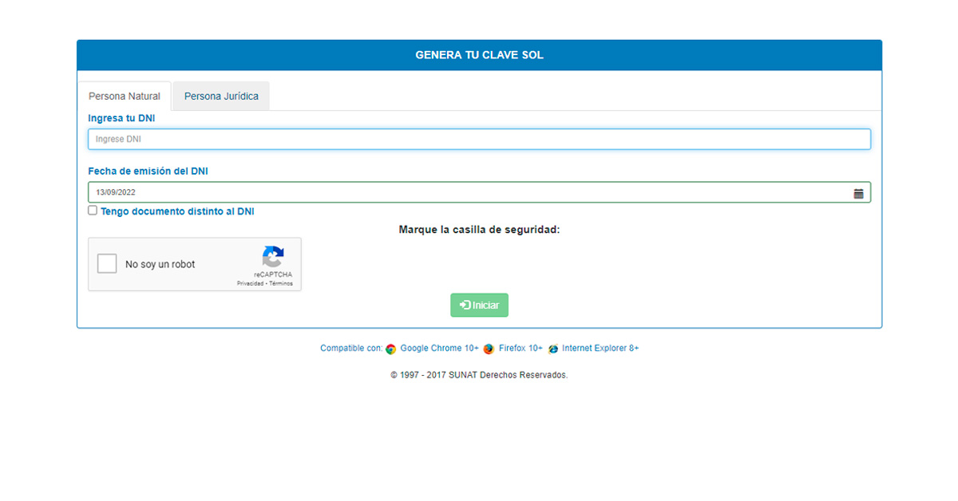Select the Persona Natural tab

pos(125,95)
